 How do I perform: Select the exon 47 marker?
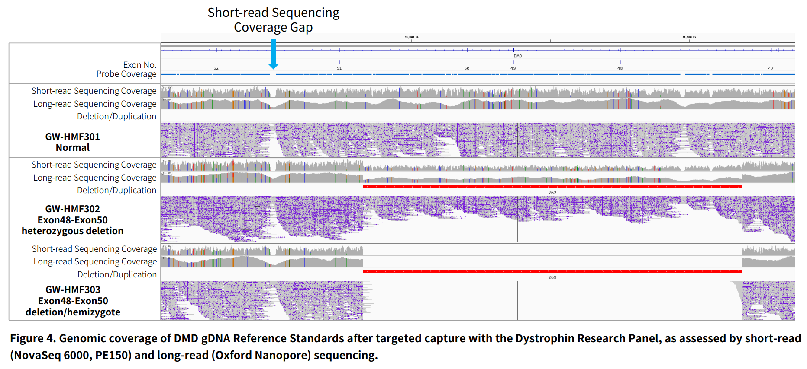(x=771, y=68)
